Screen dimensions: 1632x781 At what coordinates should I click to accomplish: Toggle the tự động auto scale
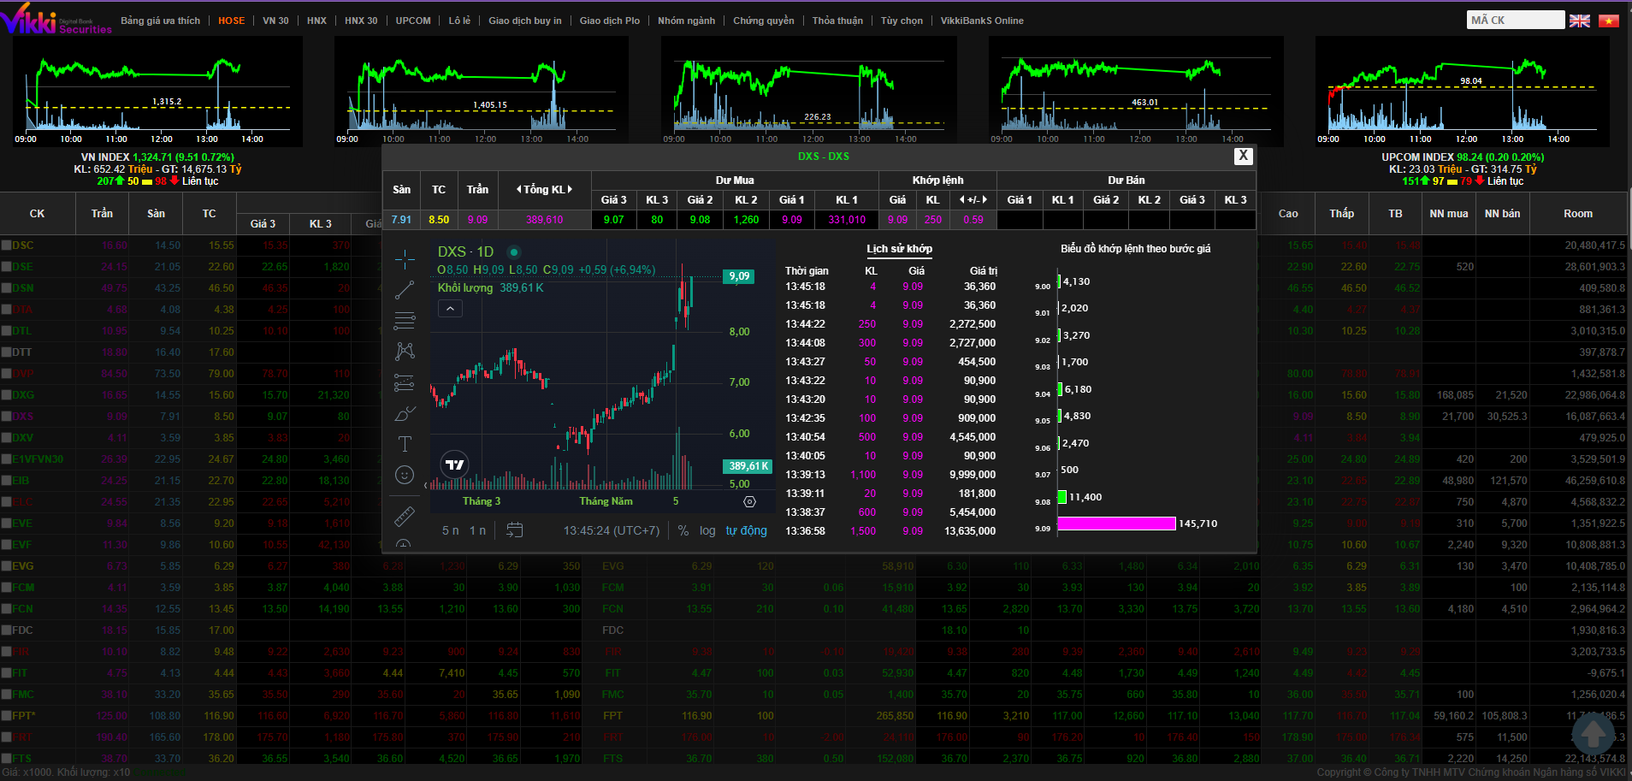click(747, 530)
